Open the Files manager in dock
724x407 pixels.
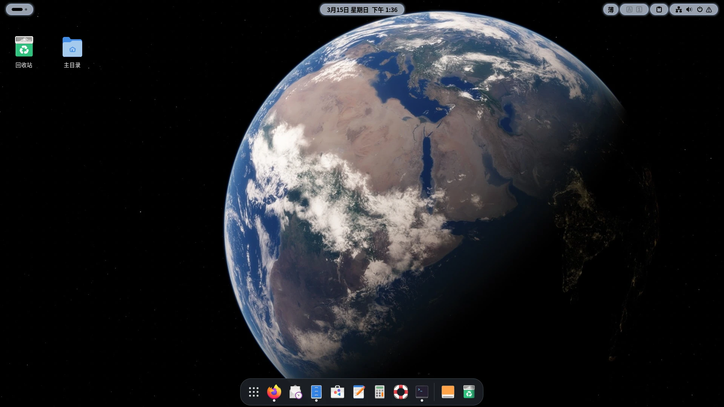(316, 392)
